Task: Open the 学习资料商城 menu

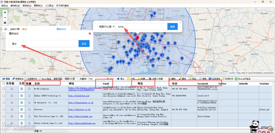Action: (62, 6)
